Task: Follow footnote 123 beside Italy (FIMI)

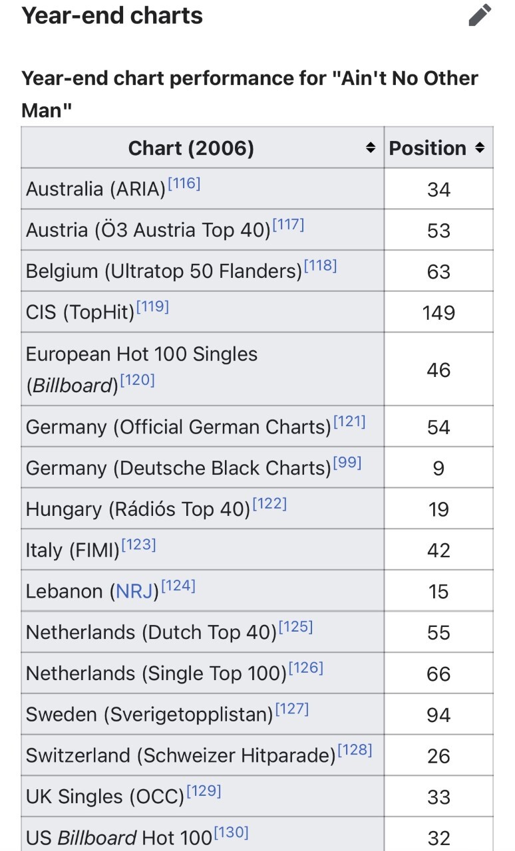Action: [140, 545]
